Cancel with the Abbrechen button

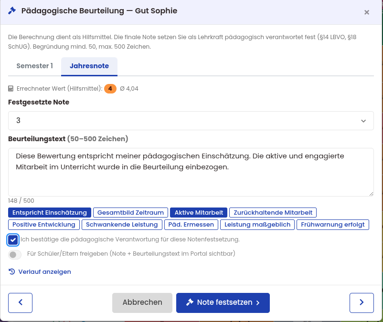(142, 303)
